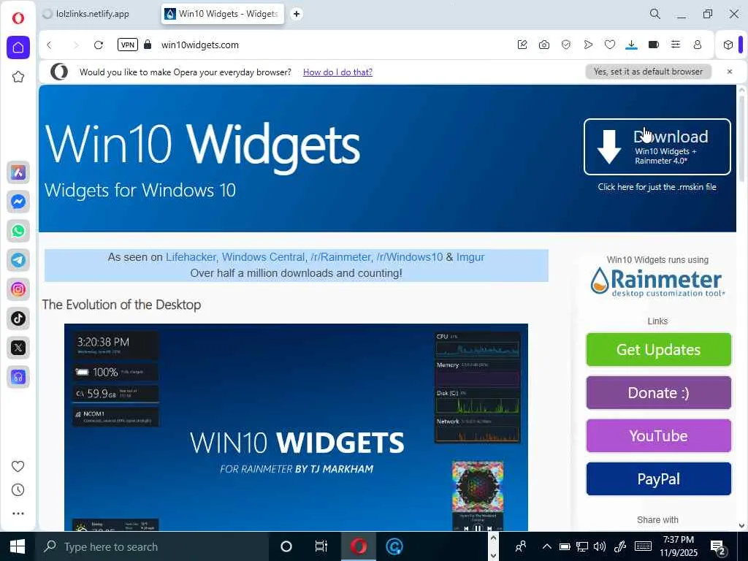Open the Lifehacker link
The image size is (748, 561).
click(191, 257)
